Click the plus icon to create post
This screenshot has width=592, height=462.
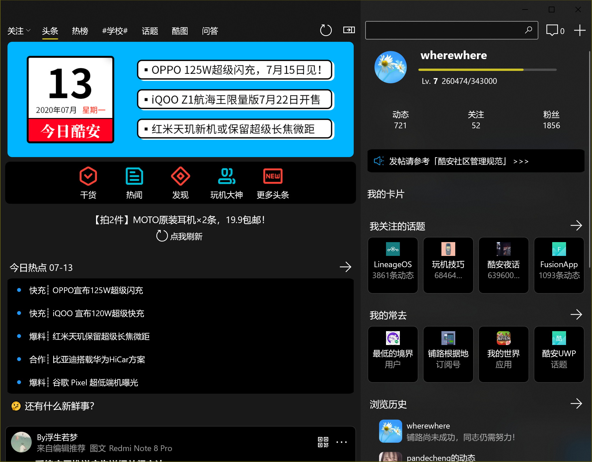point(579,30)
